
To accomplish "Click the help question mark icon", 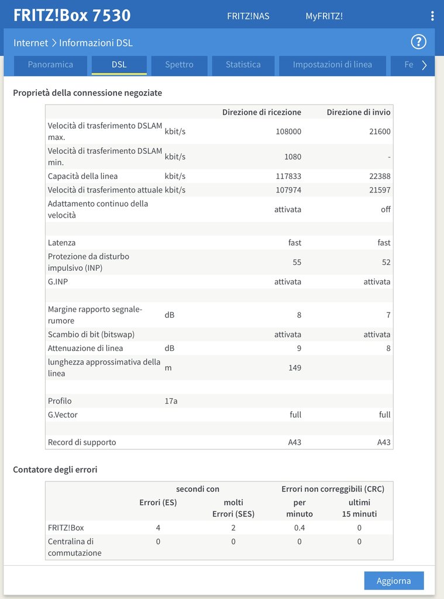I will pyautogui.click(x=418, y=42).
